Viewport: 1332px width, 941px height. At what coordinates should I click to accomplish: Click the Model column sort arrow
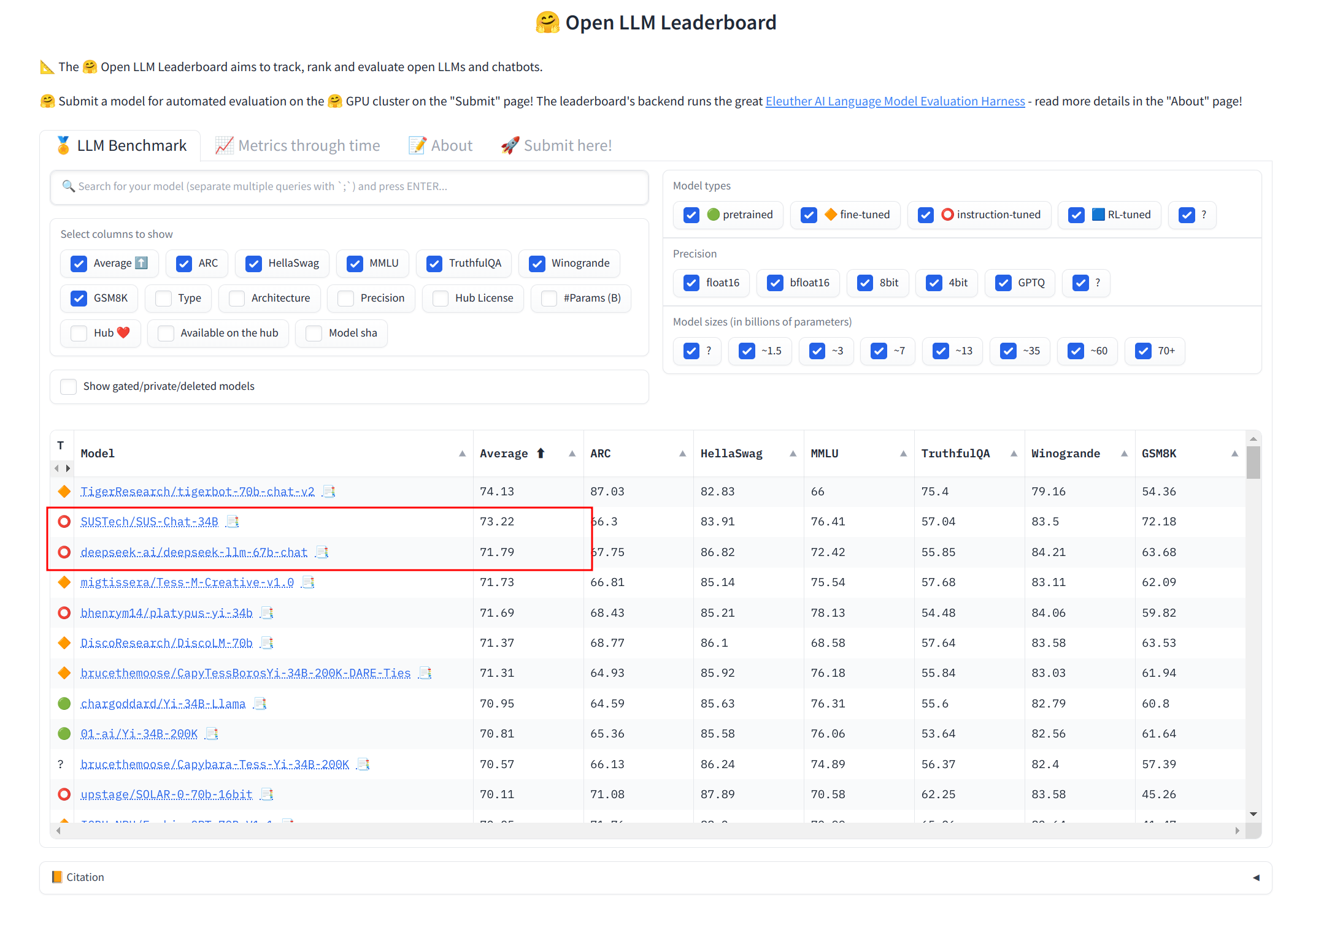(x=462, y=454)
